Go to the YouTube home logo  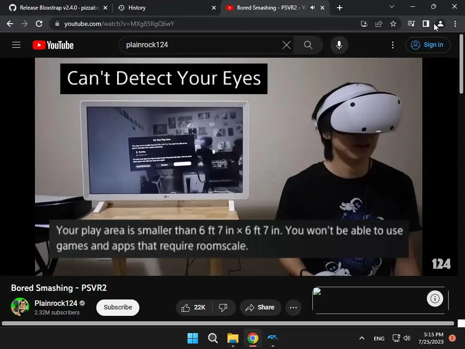pos(53,45)
